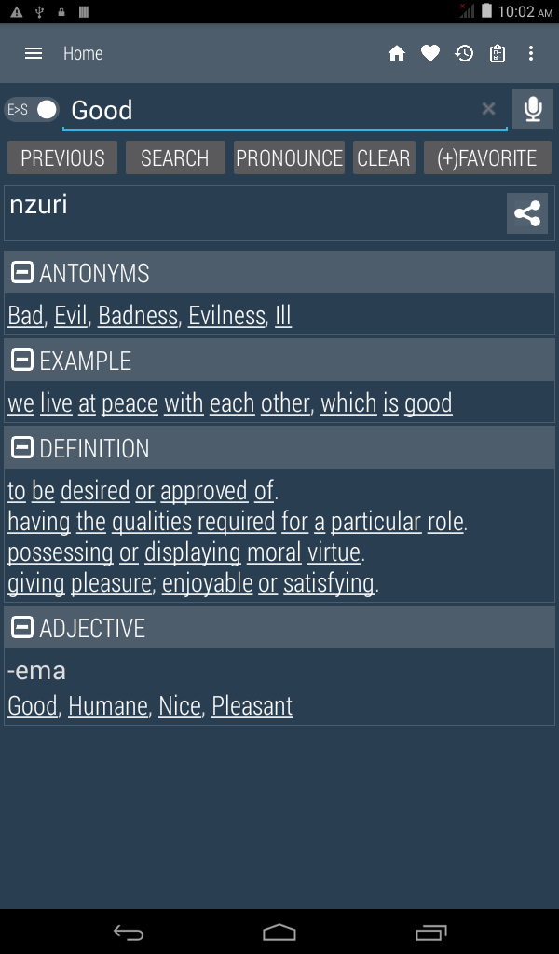
Task: Clear text with the X icon
Action: [488, 109]
